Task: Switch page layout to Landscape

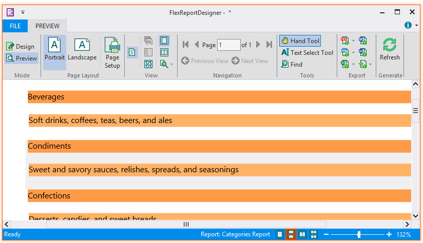Action: pos(82,50)
